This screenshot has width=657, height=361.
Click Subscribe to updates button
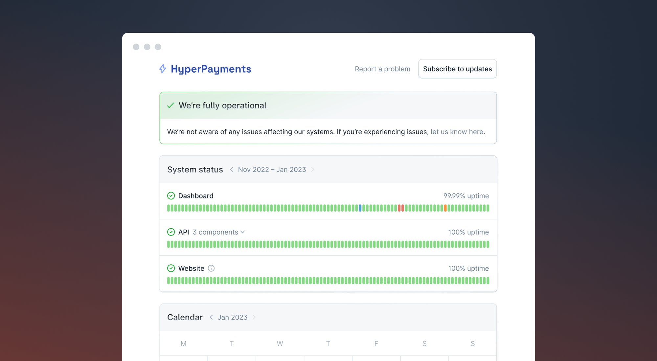(x=457, y=69)
